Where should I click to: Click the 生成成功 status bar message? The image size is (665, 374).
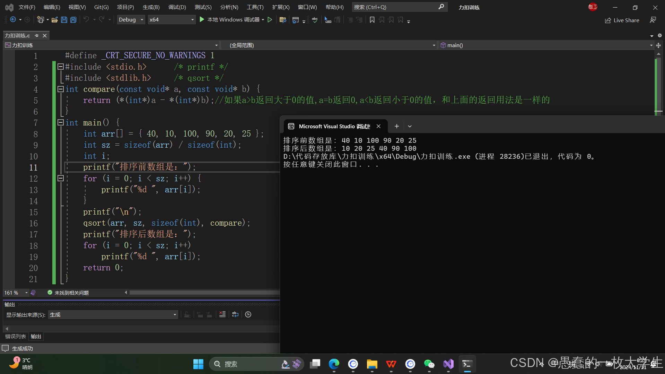pyautogui.click(x=23, y=348)
